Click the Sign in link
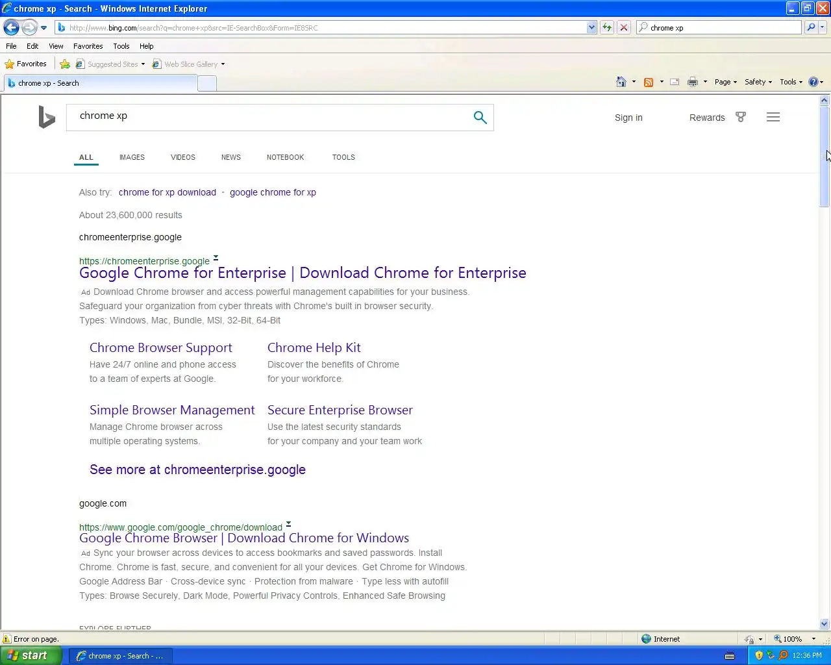831x665 pixels. pyautogui.click(x=628, y=118)
